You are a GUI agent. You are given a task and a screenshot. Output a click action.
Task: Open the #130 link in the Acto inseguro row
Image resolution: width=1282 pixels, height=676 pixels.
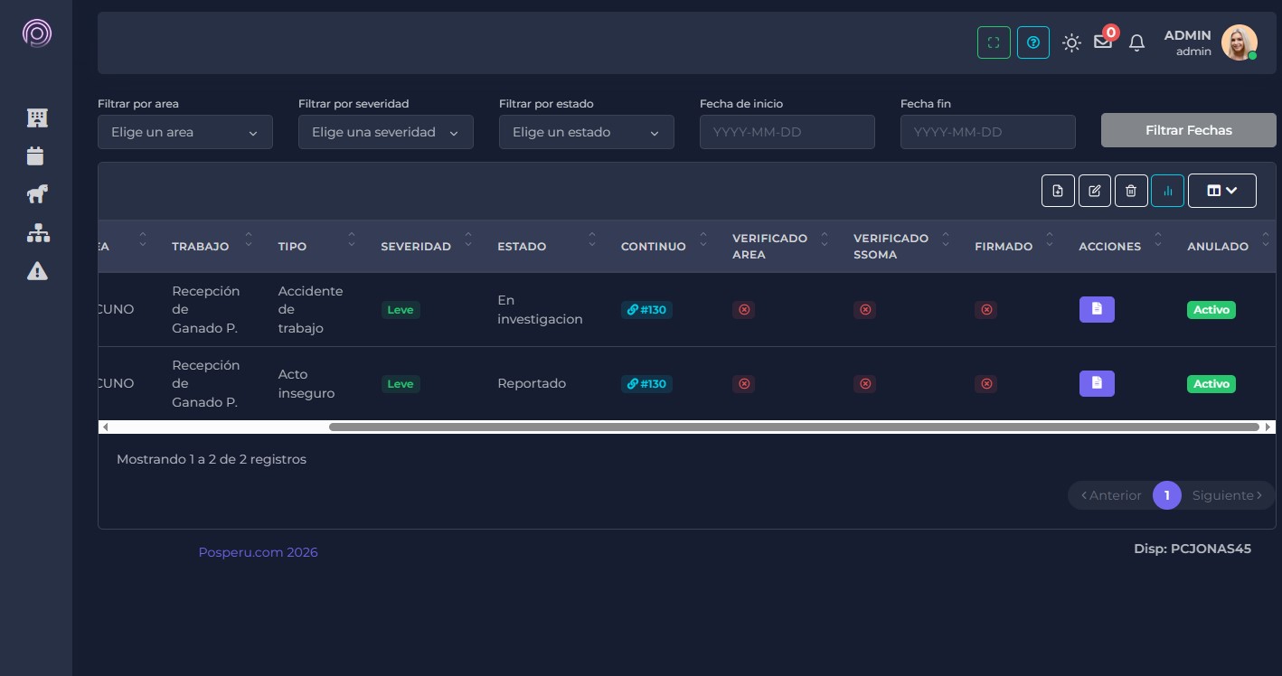tap(646, 384)
